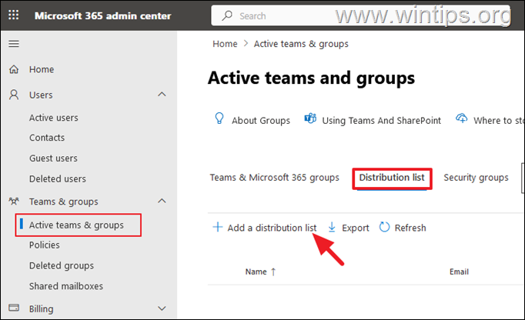Click Add a distribution list button
This screenshot has height=320, width=525.
point(265,228)
